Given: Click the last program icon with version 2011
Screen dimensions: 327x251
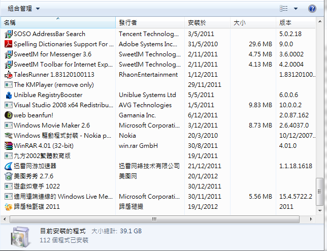Looking at the screenshot, I should [9, 207].
